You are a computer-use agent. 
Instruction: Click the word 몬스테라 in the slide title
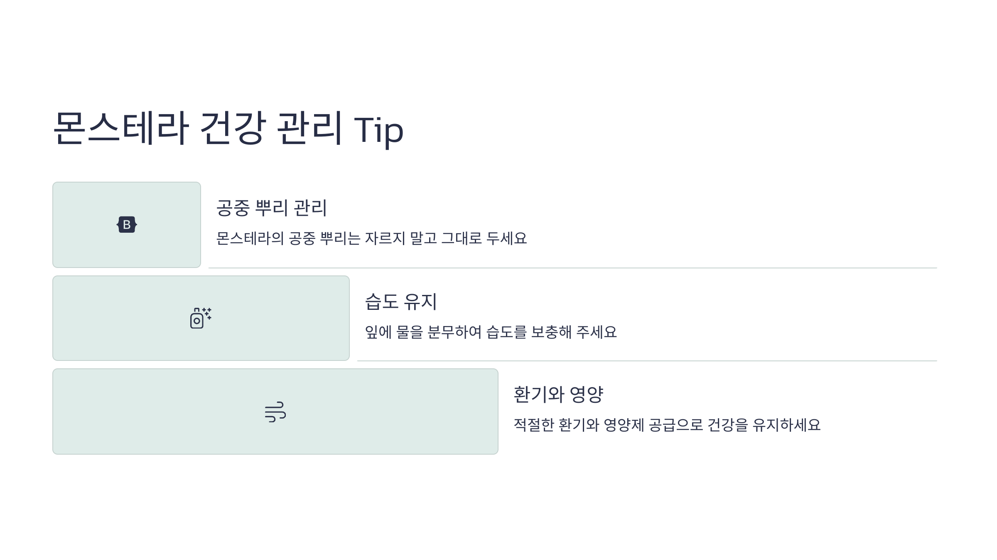pos(121,128)
